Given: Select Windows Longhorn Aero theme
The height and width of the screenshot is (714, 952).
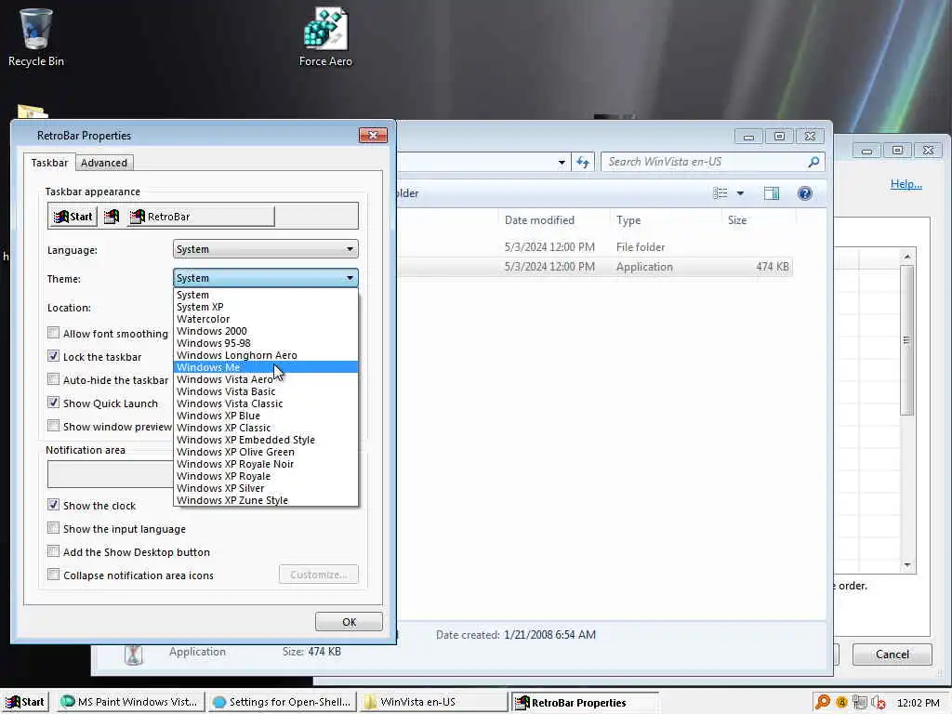Looking at the screenshot, I should click(x=266, y=356).
